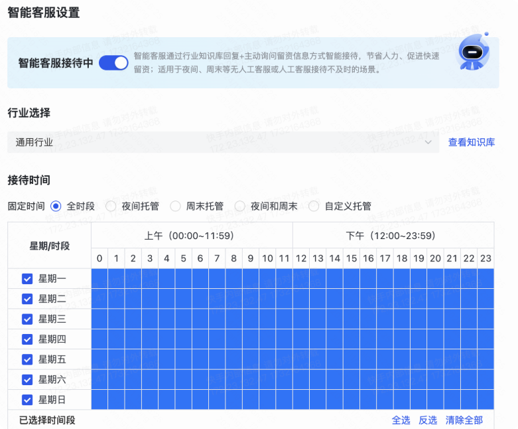Select the 自定义托管 radio option
518x429 pixels.
314,207
